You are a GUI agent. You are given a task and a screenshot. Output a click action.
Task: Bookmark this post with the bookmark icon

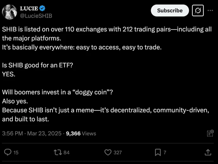158,152
